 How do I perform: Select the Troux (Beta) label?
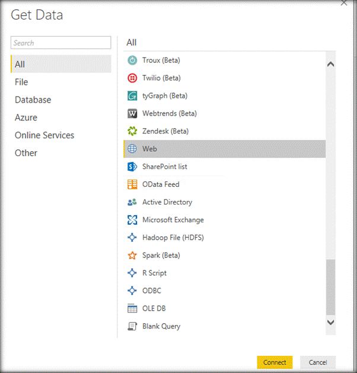pyautogui.click(x=161, y=60)
